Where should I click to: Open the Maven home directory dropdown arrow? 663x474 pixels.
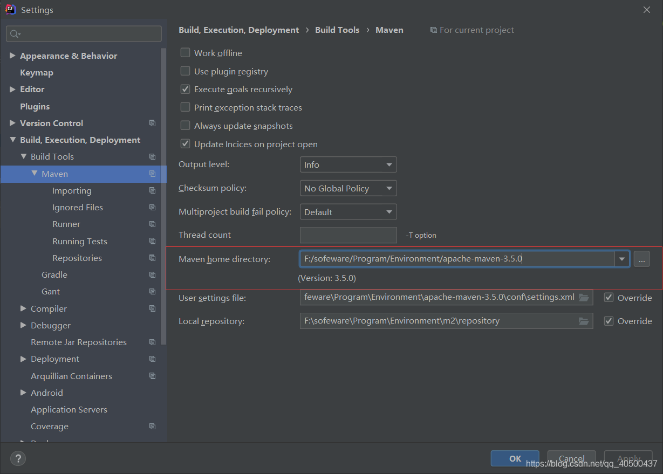(622, 259)
